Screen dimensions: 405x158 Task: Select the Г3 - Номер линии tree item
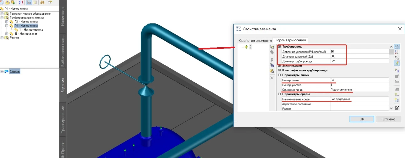(x=25, y=22)
